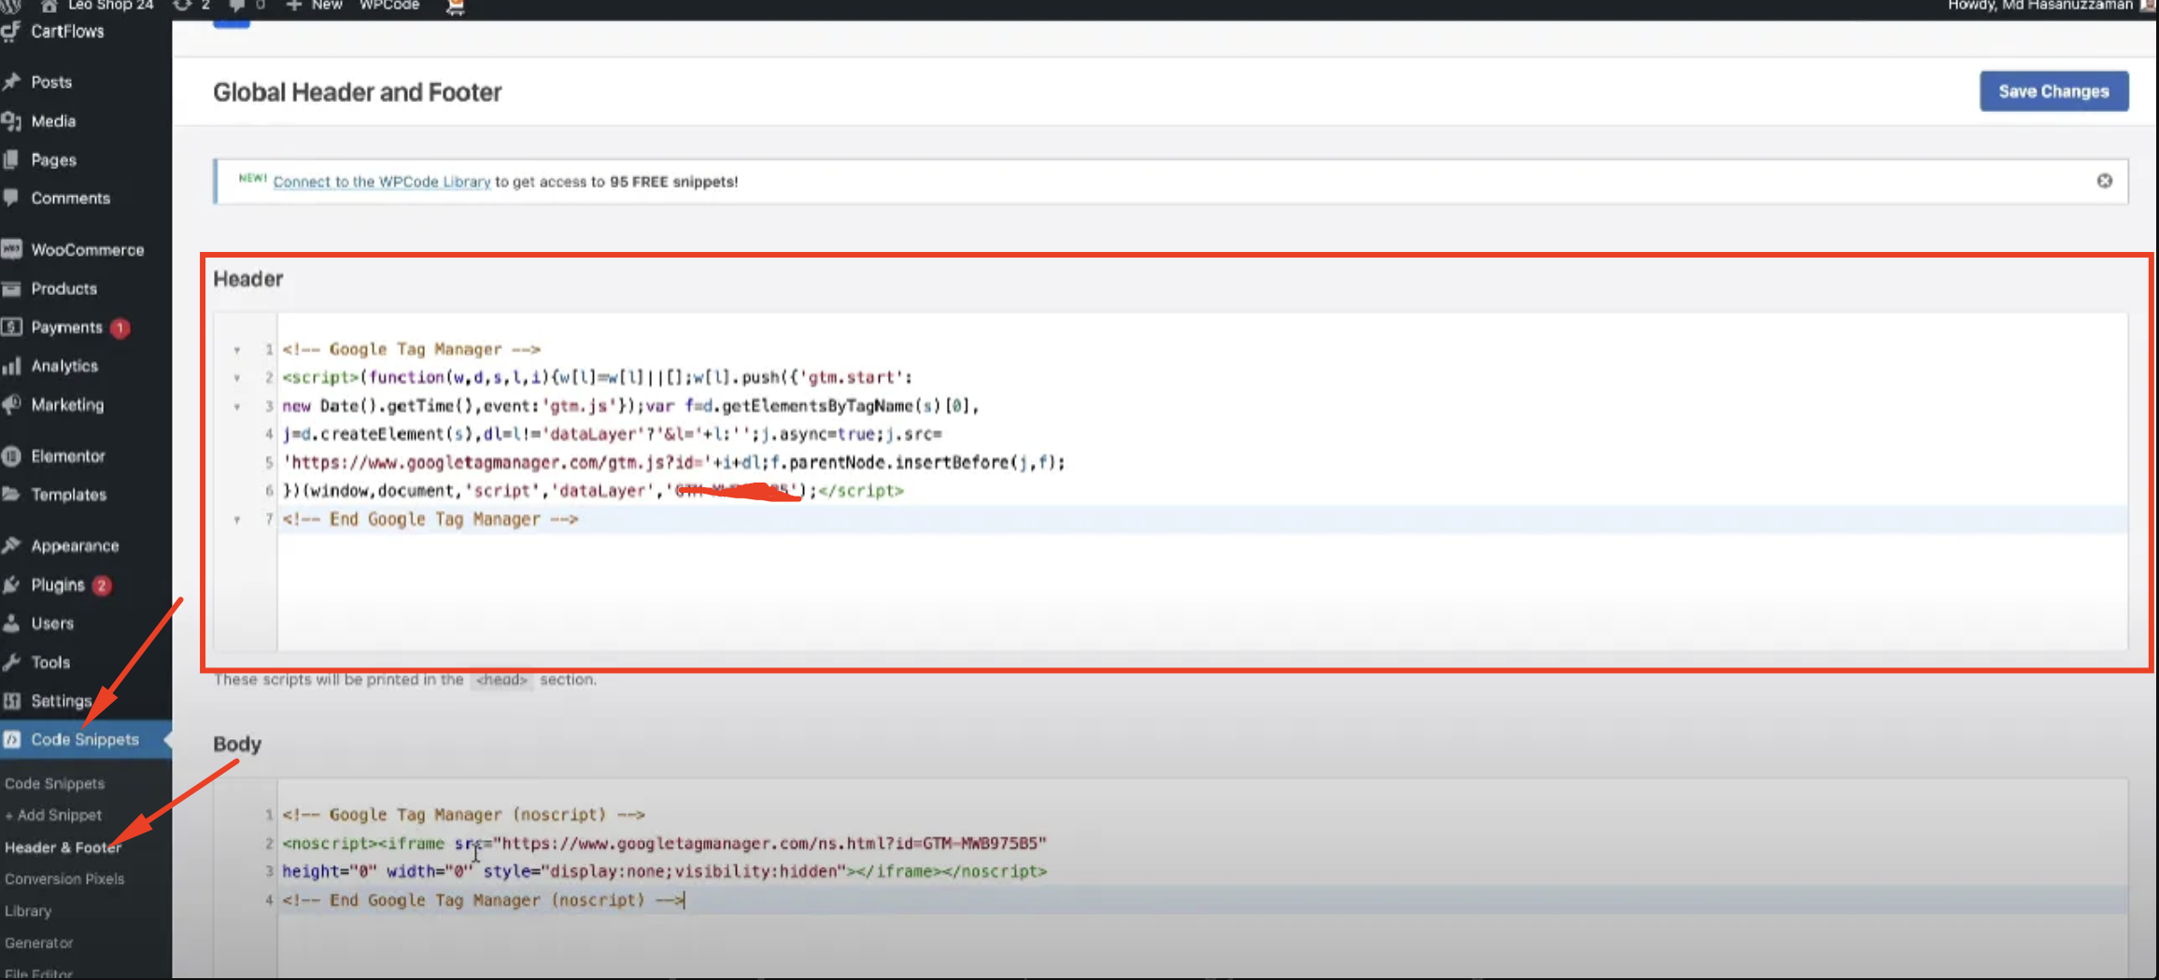
Task: Click the Comments bubble icon in sidebar
Action: pyautogui.click(x=12, y=198)
